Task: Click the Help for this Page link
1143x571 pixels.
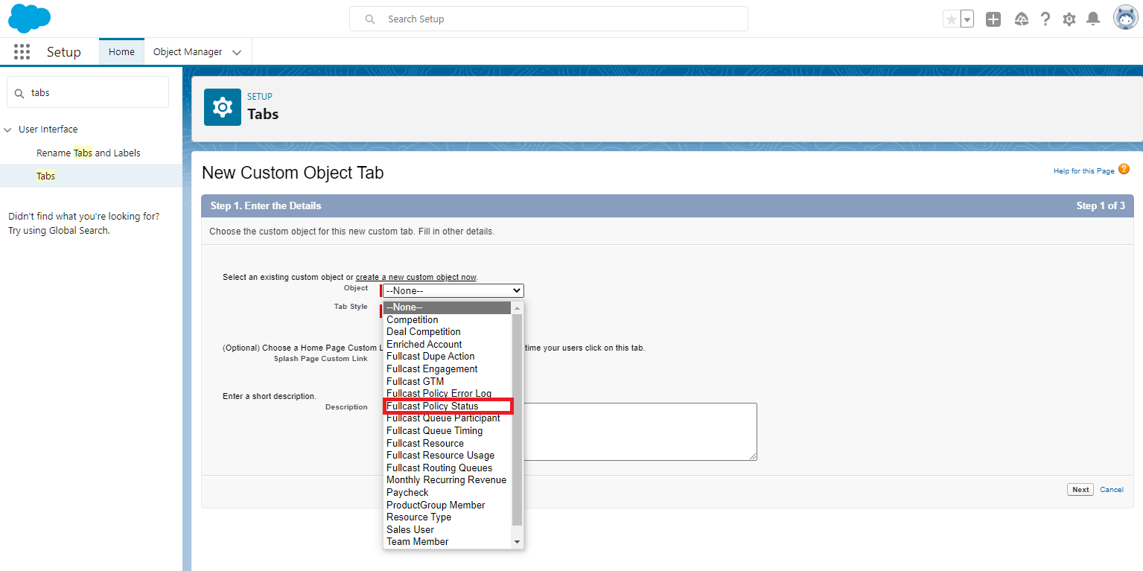Action: [1083, 171]
